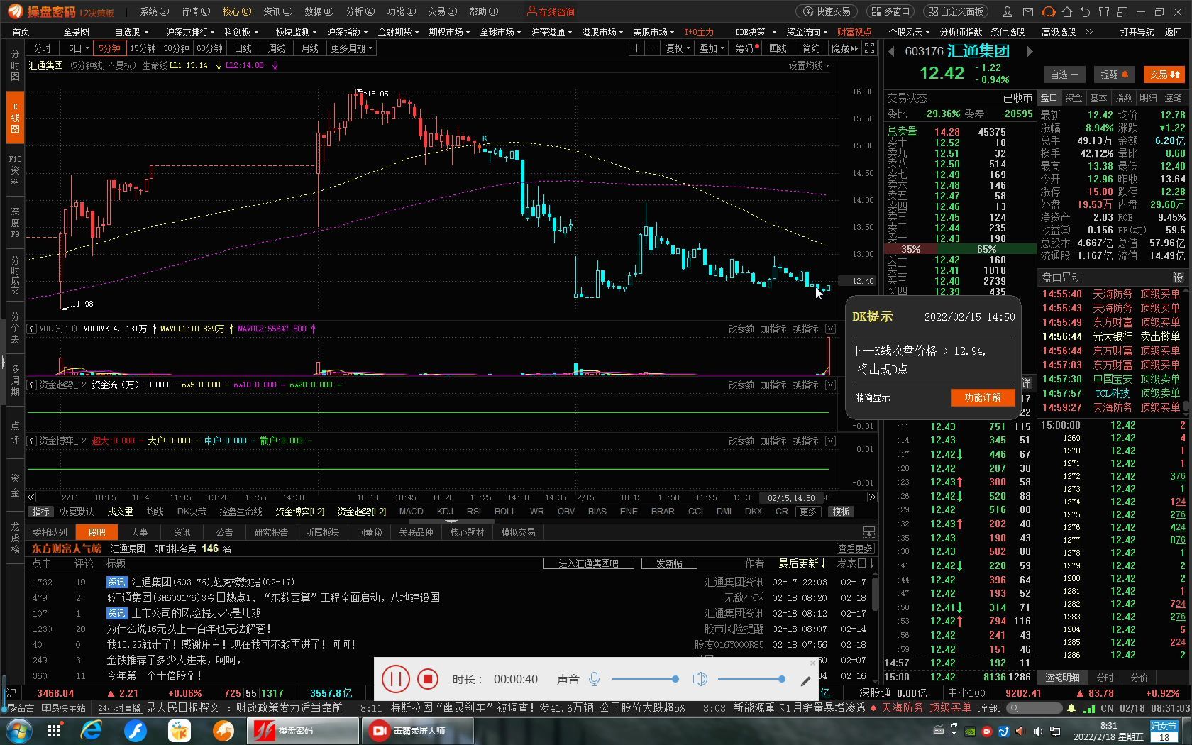1192x745 pixels.
Task: Select the 15分钟 period tab
Action: click(x=143, y=48)
